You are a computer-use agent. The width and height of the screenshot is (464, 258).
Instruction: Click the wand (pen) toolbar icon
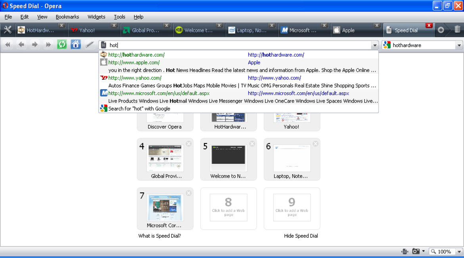(89, 45)
